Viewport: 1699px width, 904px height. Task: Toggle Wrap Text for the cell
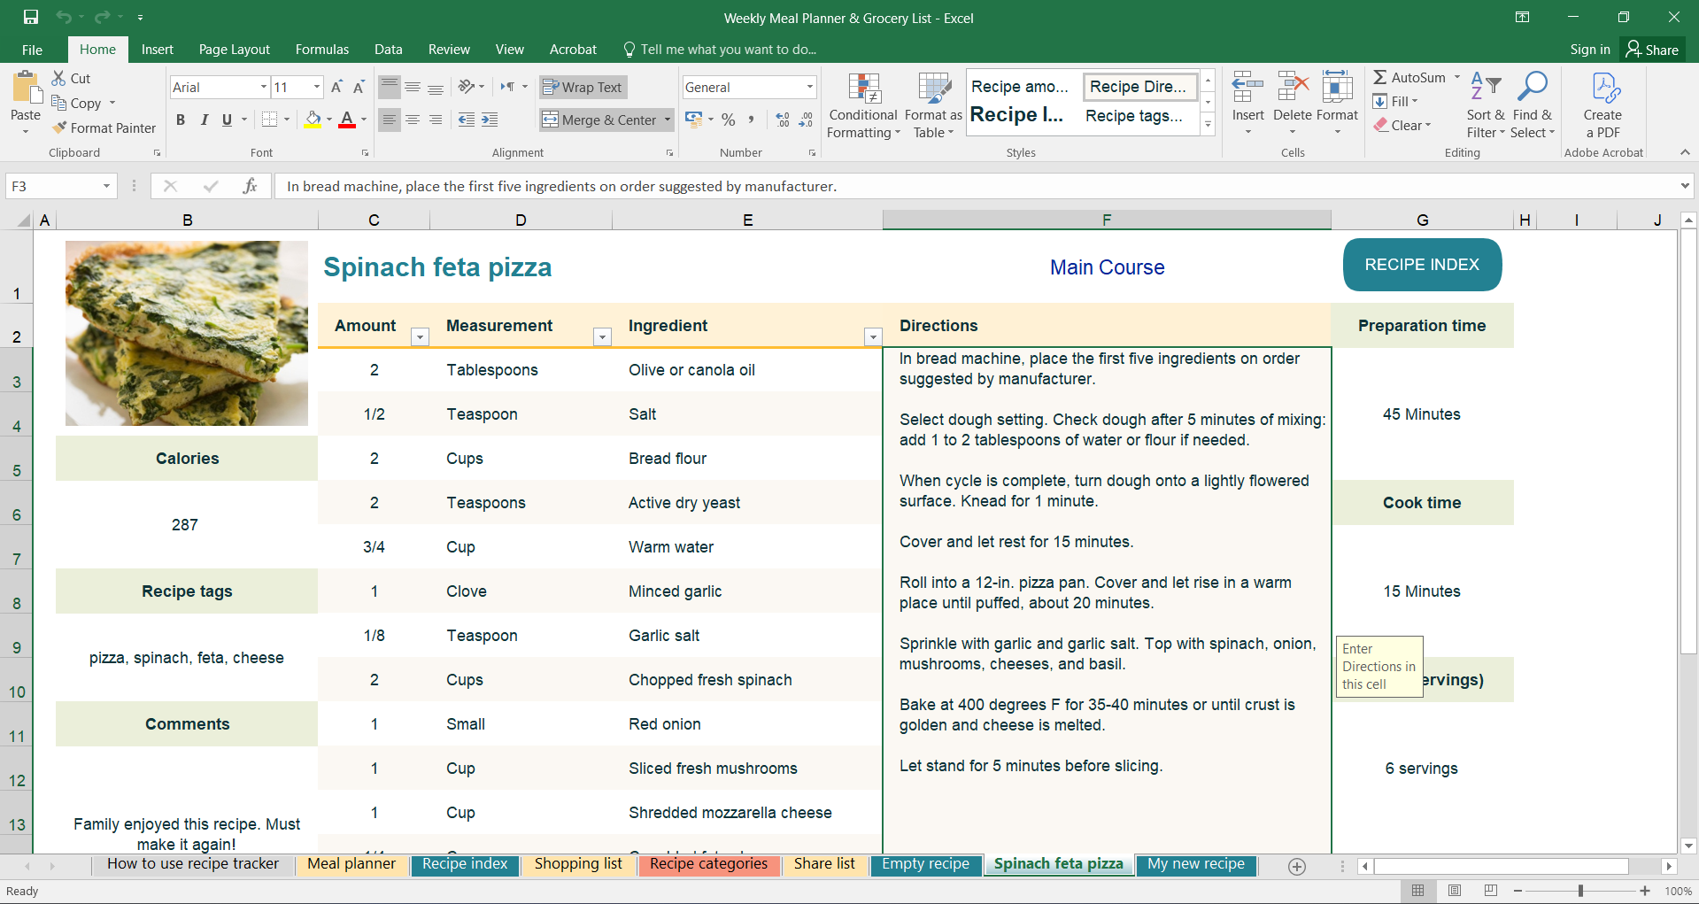[x=582, y=87]
